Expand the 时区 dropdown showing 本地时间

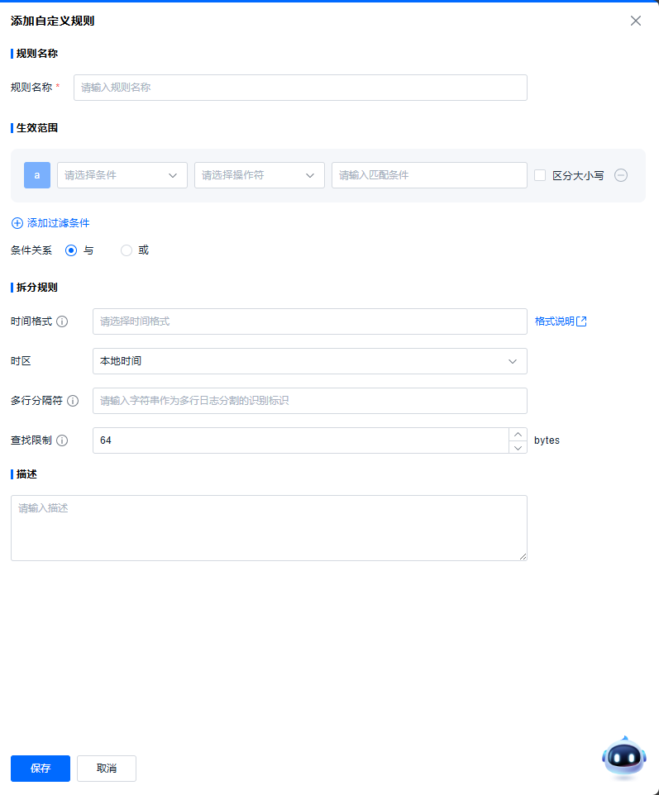(309, 361)
